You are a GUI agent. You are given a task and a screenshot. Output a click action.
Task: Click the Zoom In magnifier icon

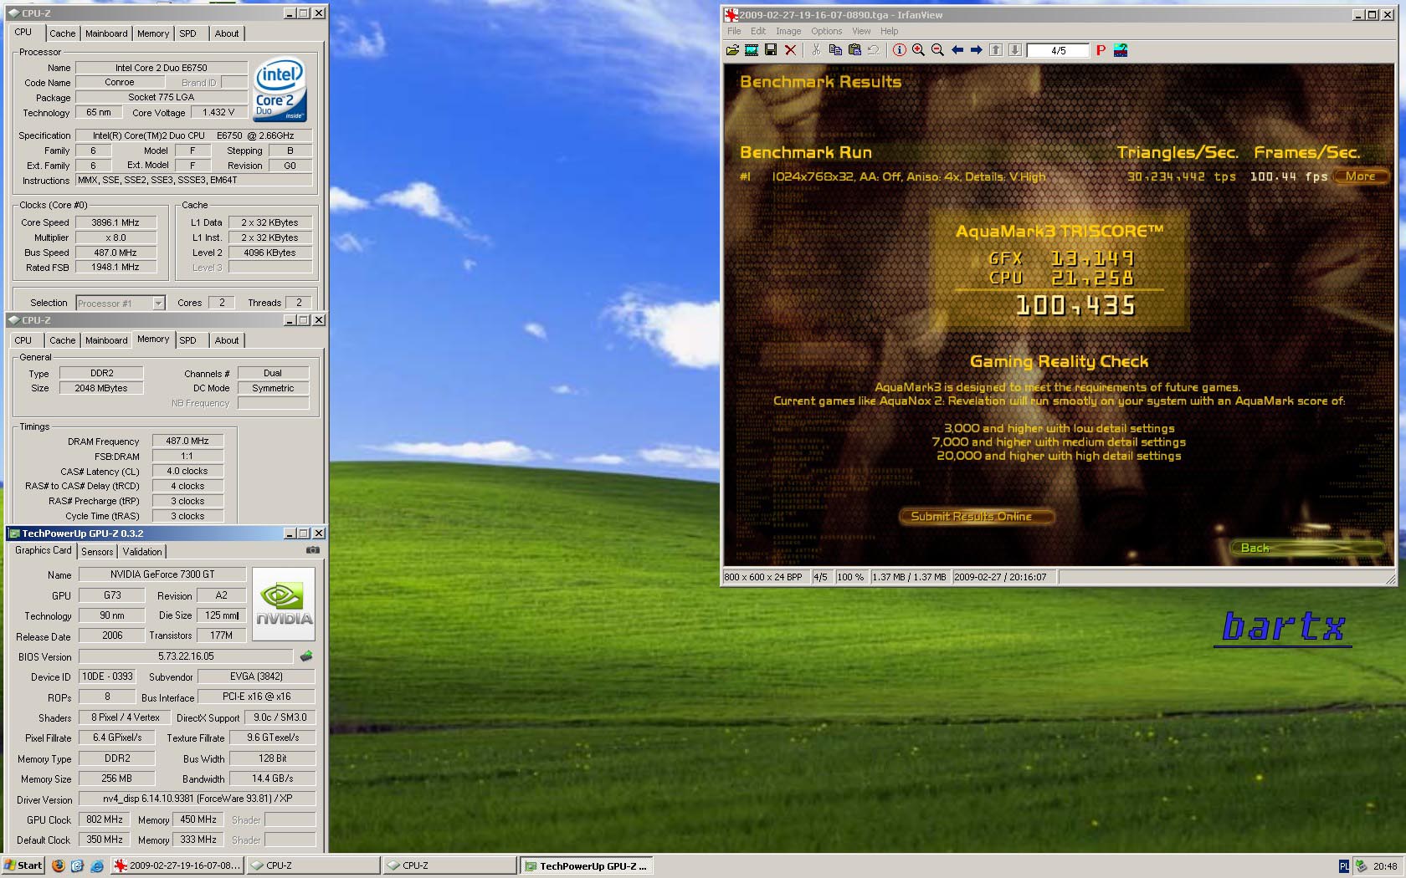coord(919,50)
